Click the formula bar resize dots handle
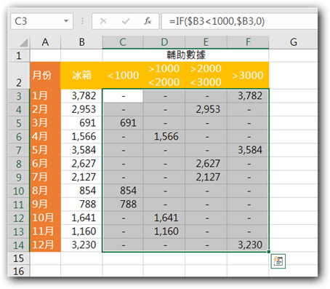This screenshot has width=330, height=289. [x=82, y=21]
